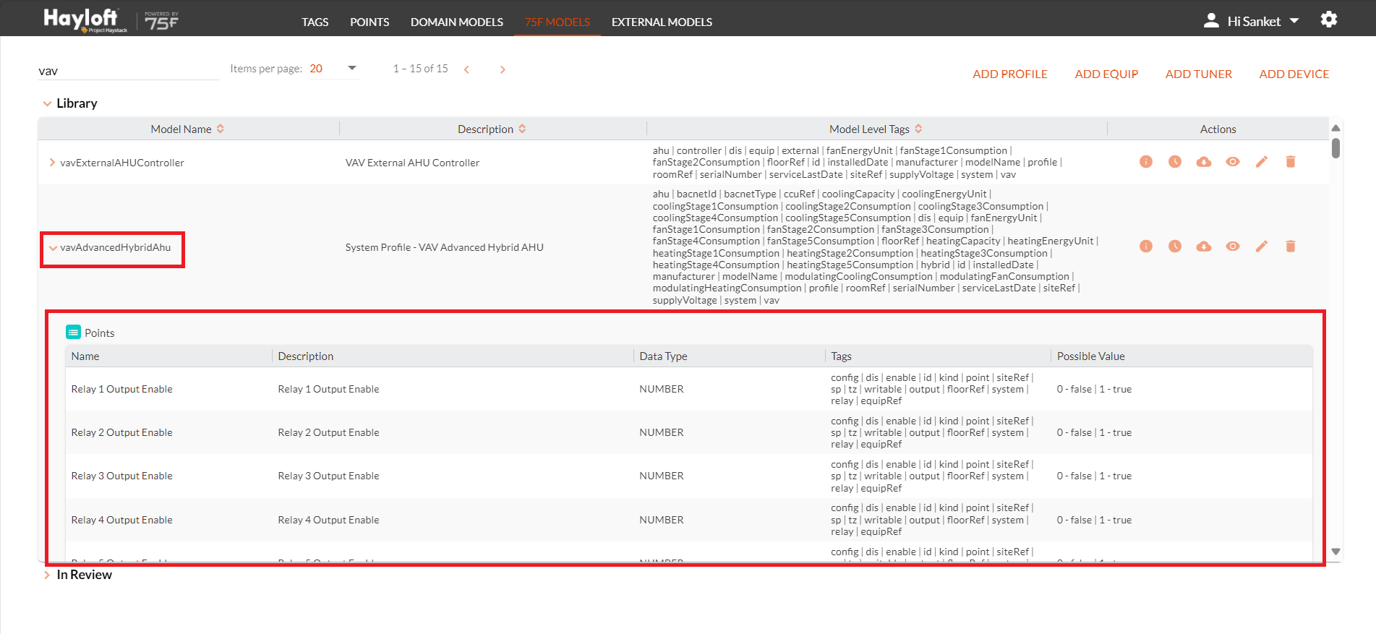Open Items per page dropdown
The width and height of the screenshot is (1376, 634).
click(334, 69)
